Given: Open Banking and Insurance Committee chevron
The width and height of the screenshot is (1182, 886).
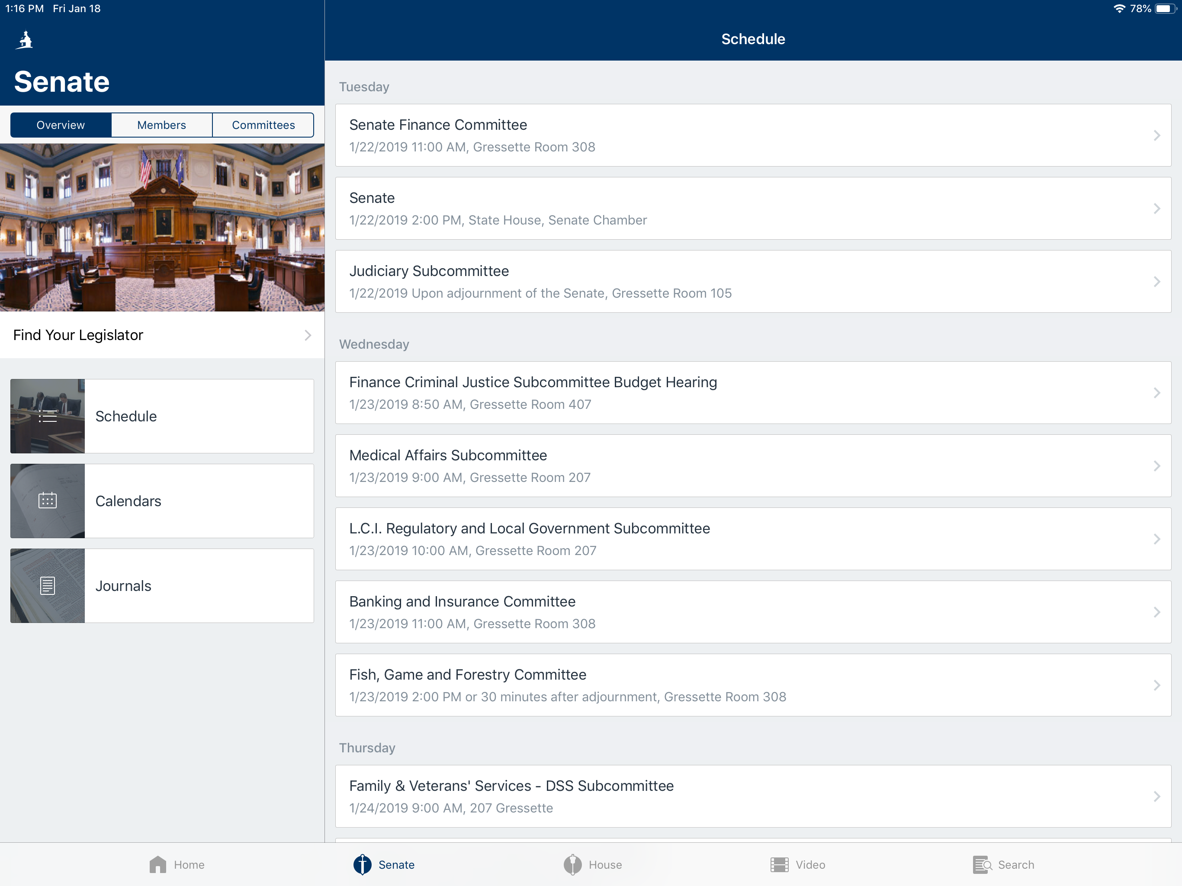Looking at the screenshot, I should [1157, 613].
